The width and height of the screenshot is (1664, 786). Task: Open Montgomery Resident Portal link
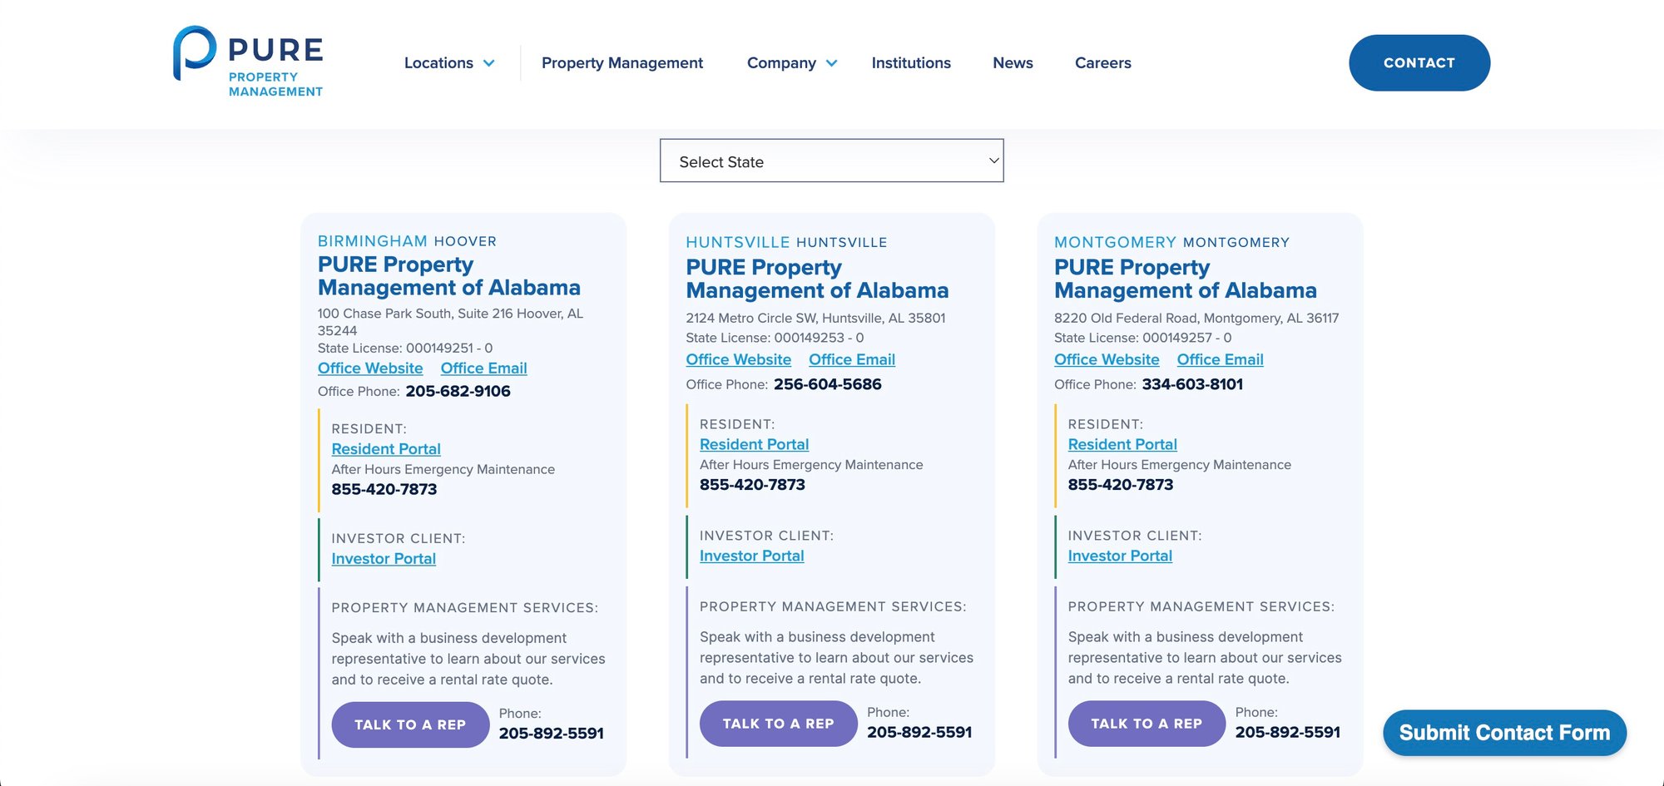[x=1122, y=445]
